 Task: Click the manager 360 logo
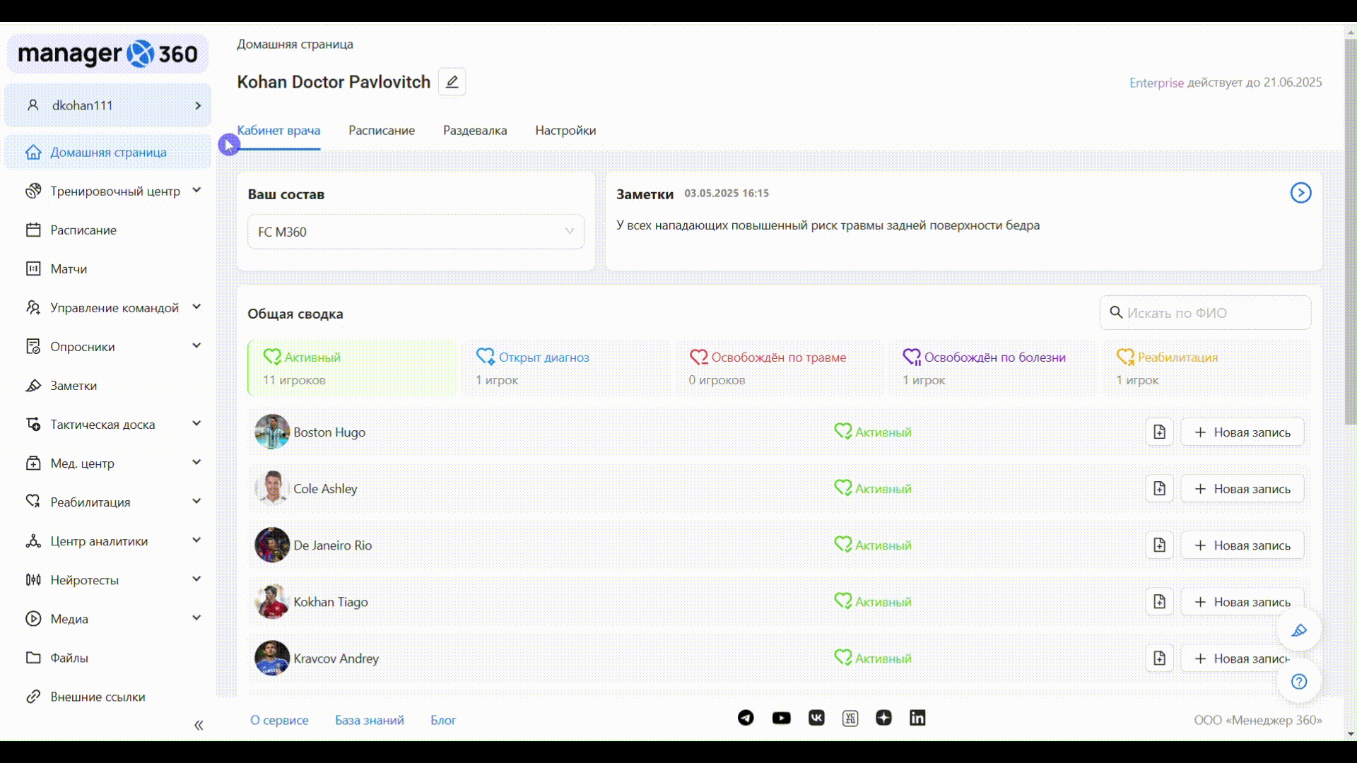click(107, 54)
